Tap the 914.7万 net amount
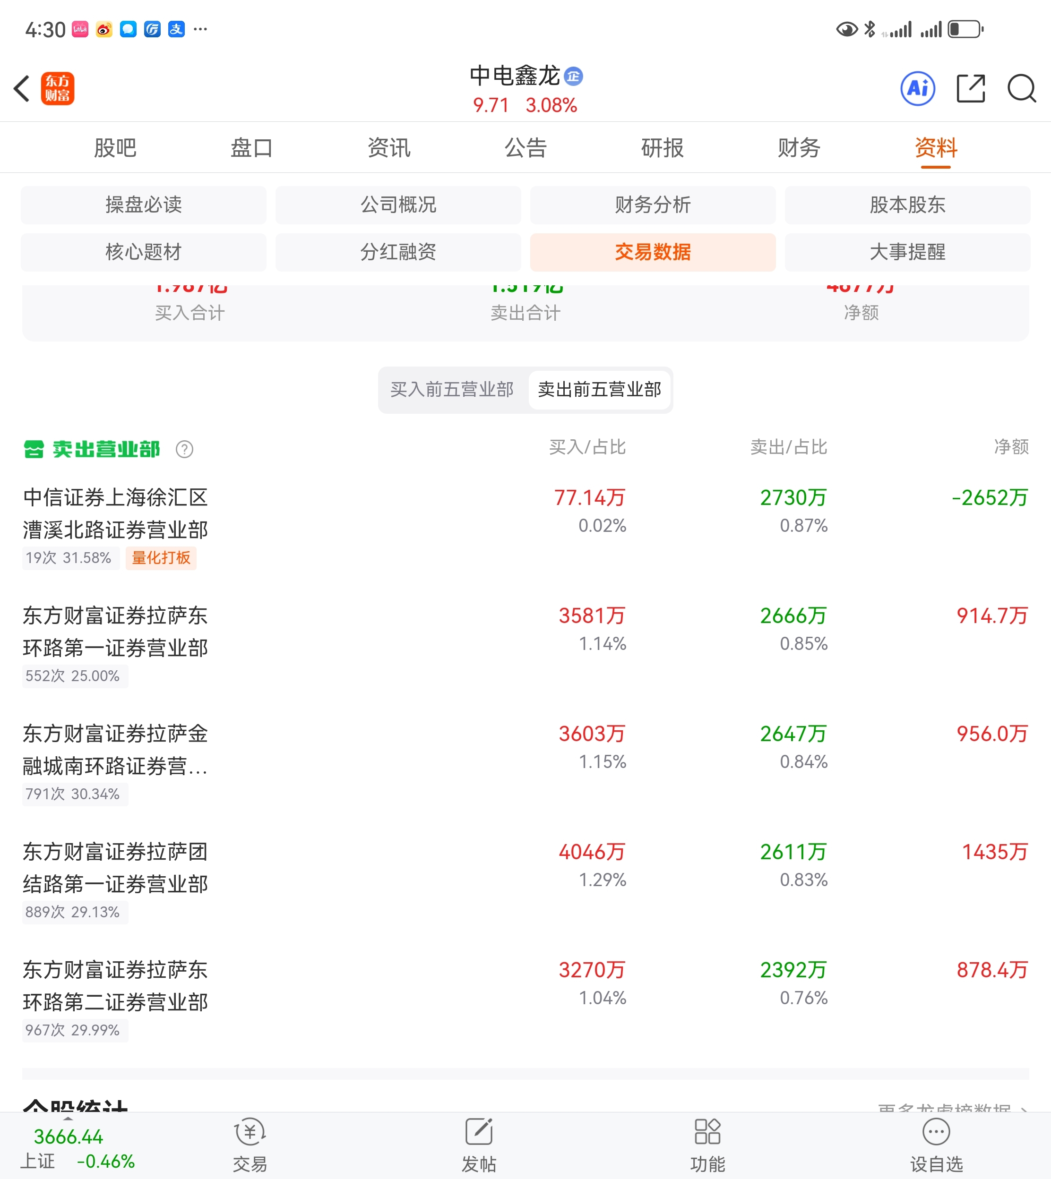This screenshot has width=1051, height=1179. coord(992,616)
